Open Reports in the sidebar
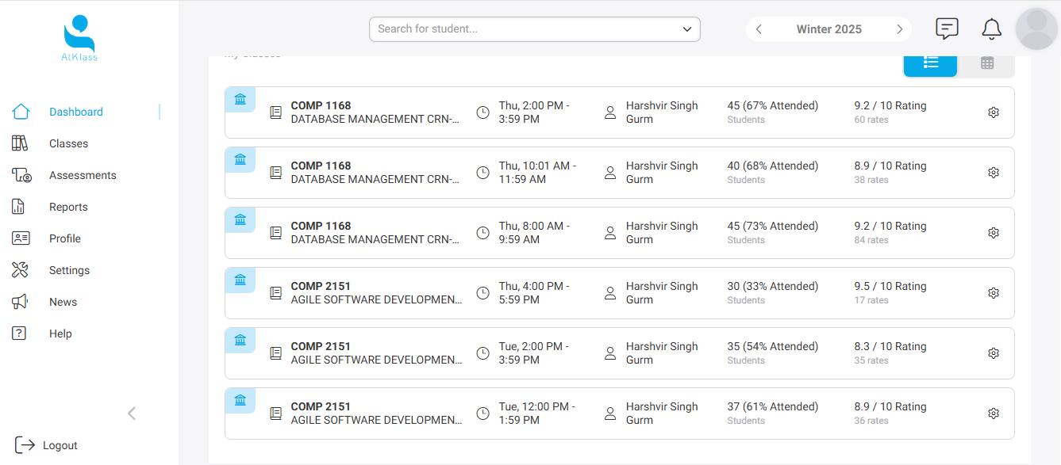Image resolution: width=1061 pixels, height=465 pixels. pos(68,207)
